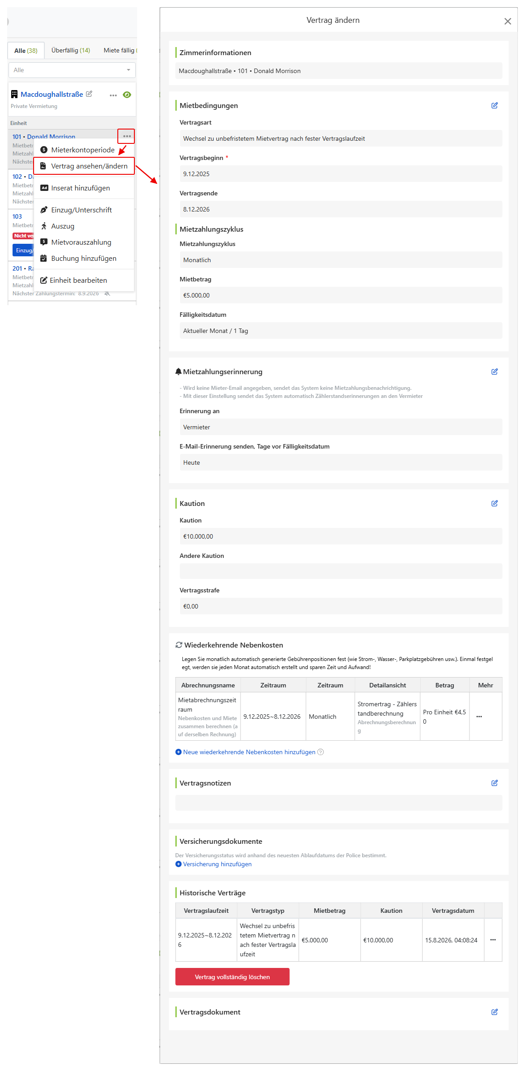Choose Vertrag ansehen/ändern menu entry
Viewport: 525px width, 1071px height.
(84, 166)
